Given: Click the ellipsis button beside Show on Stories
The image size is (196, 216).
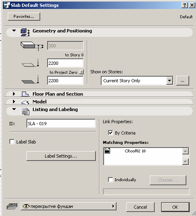Looking at the screenshot, I should point(182,81).
